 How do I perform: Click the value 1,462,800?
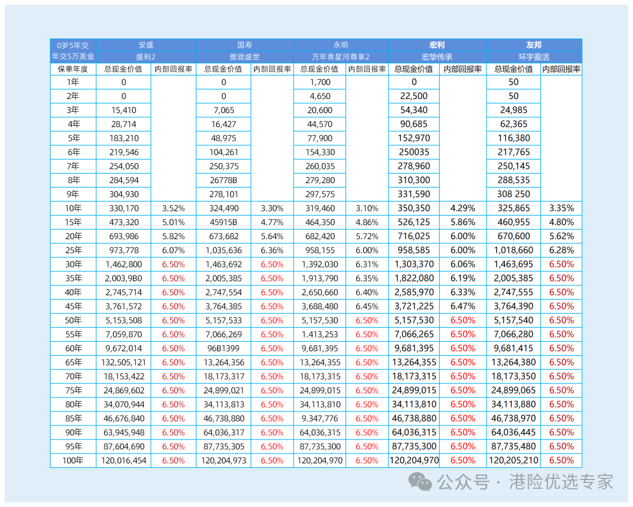[124, 264]
